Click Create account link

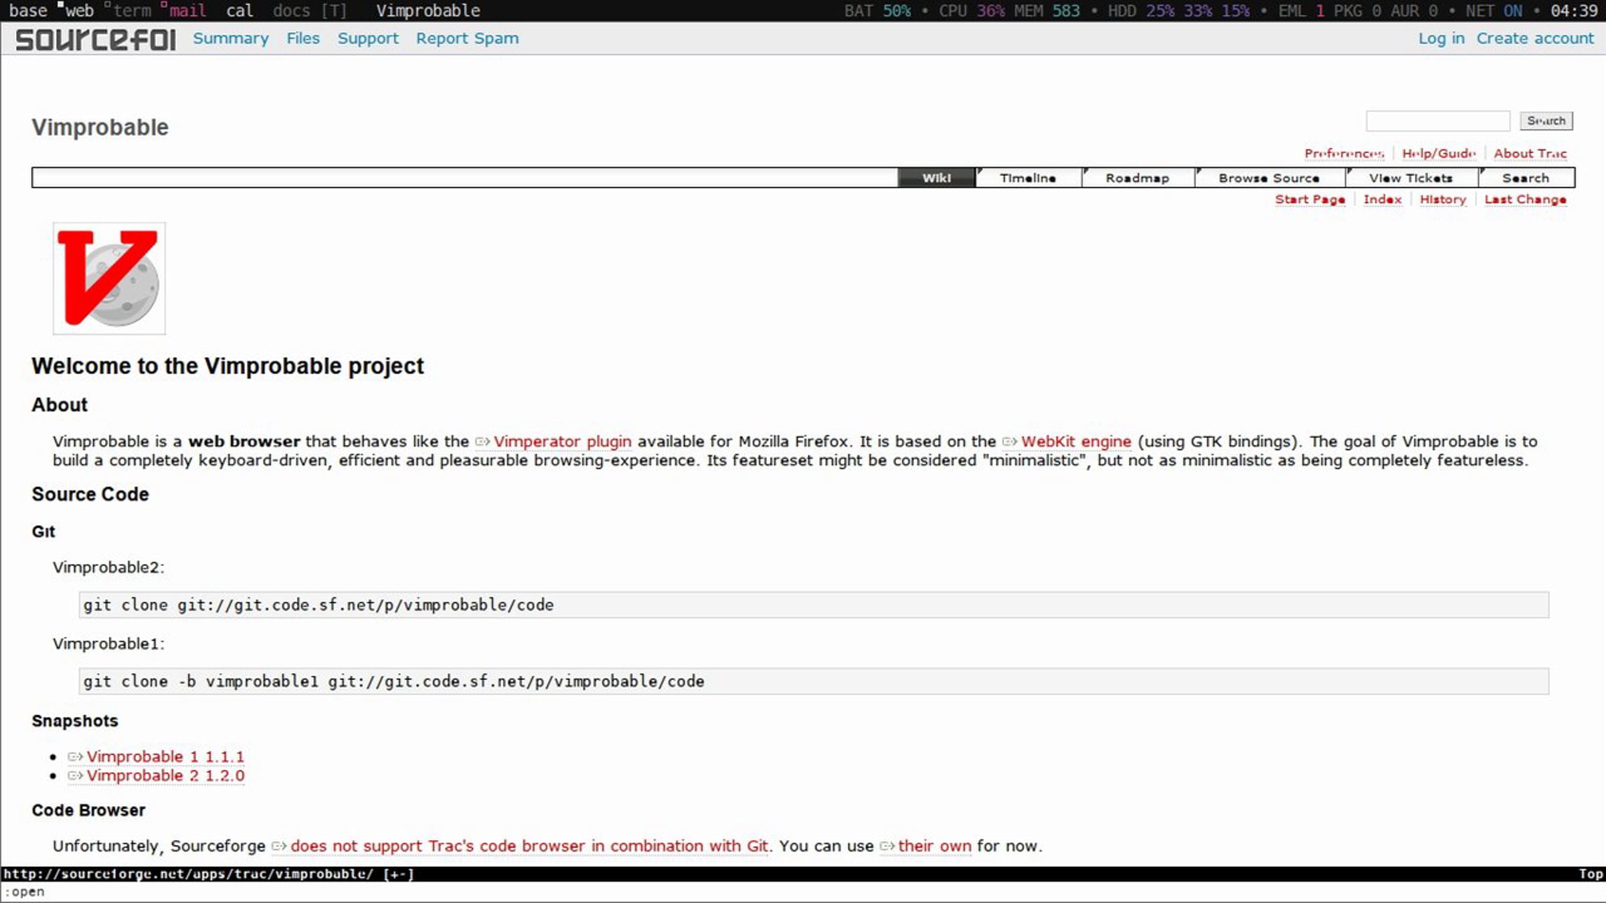[x=1535, y=39]
